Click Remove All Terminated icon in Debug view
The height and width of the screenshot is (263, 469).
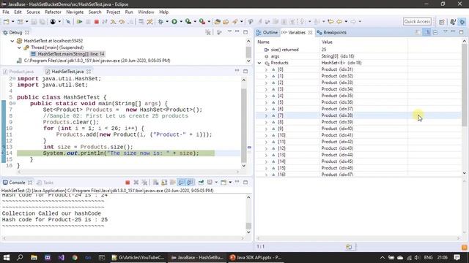click(x=208, y=32)
